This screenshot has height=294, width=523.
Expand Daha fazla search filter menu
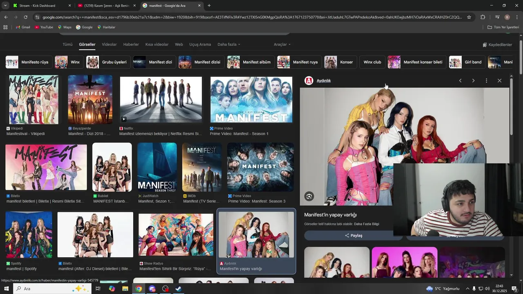(229, 45)
